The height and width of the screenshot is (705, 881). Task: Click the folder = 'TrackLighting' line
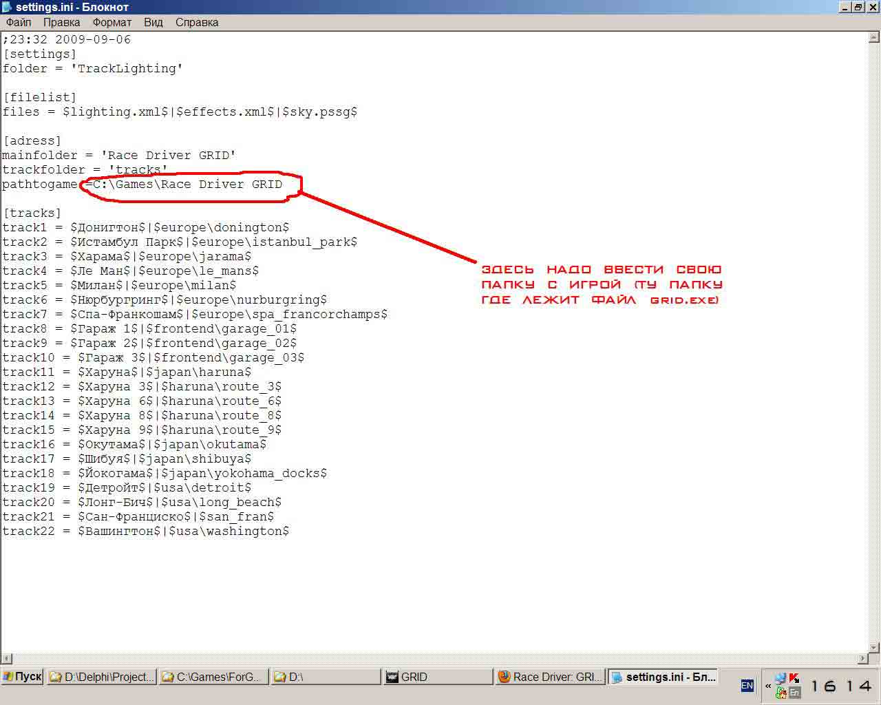pos(93,68)
